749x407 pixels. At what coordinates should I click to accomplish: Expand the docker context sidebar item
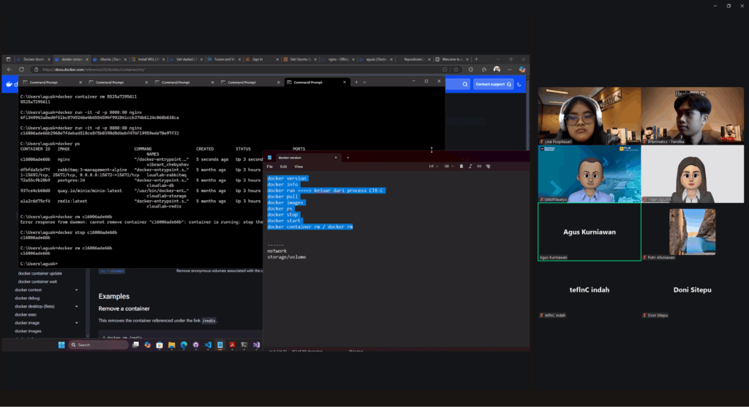[76, 290]
